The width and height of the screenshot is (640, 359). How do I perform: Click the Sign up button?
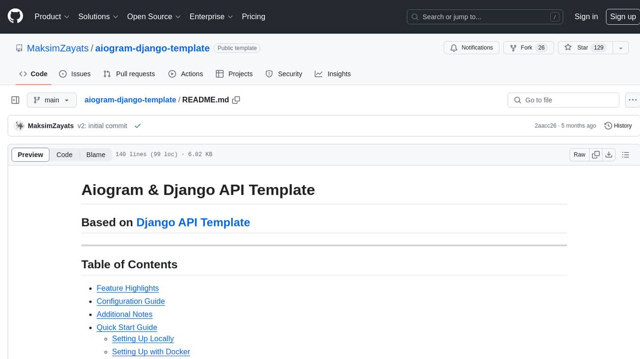coord(623,16)
